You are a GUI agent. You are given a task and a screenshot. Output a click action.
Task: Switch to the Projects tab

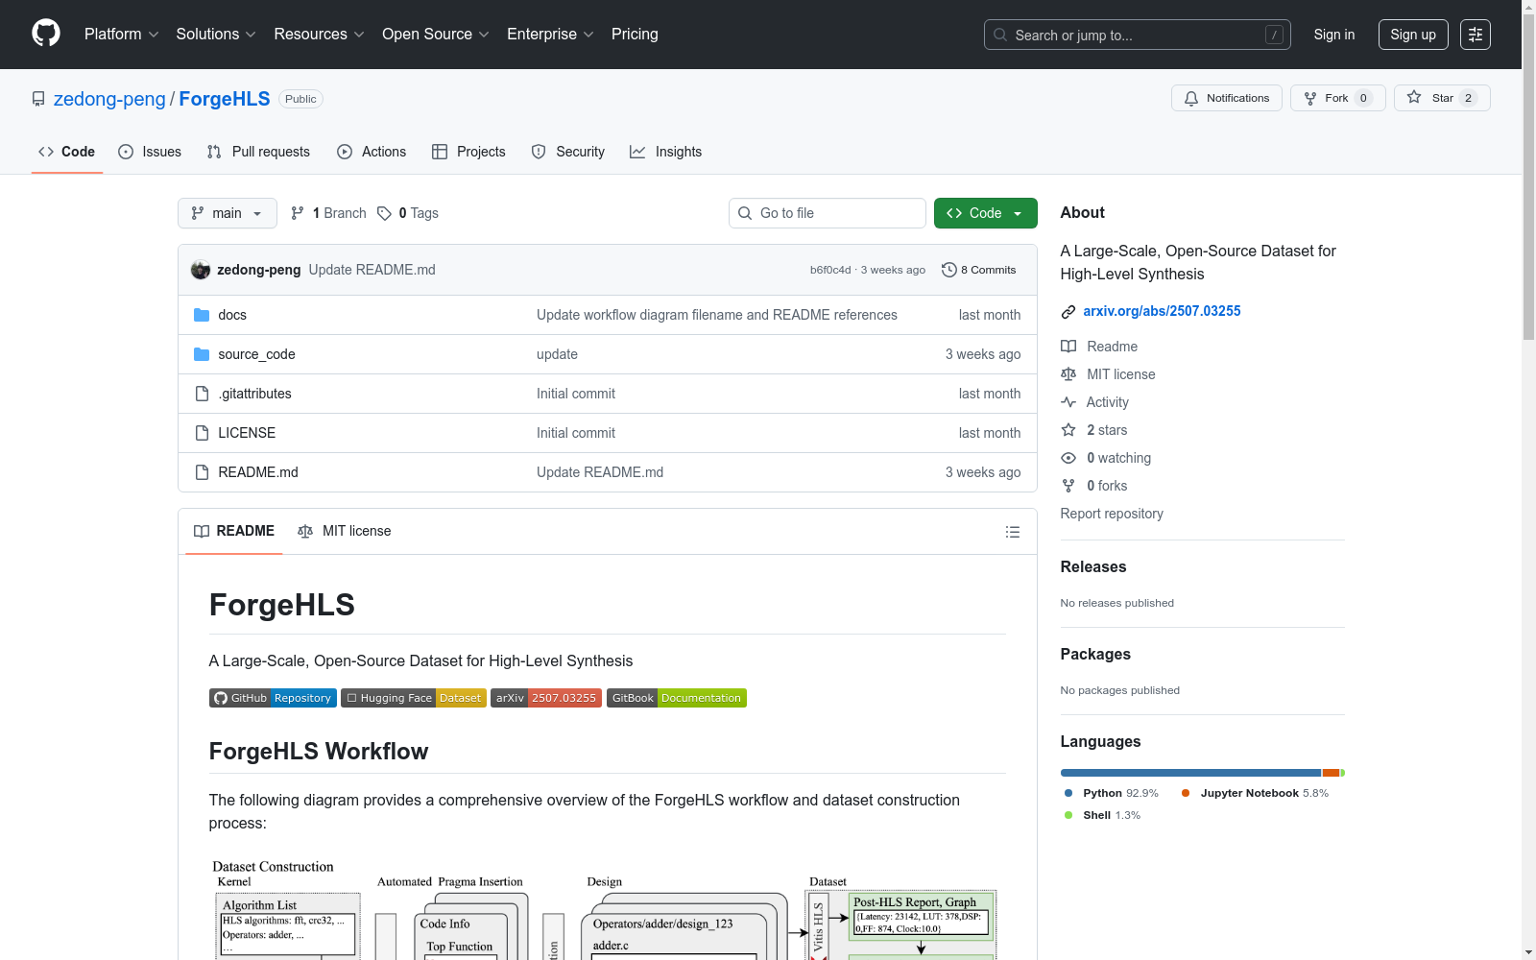(468, 152)
